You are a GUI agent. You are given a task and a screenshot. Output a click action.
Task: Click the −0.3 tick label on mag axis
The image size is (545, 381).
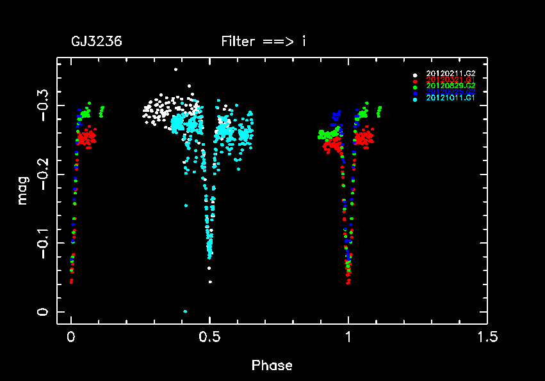click(x=42, y=106)
